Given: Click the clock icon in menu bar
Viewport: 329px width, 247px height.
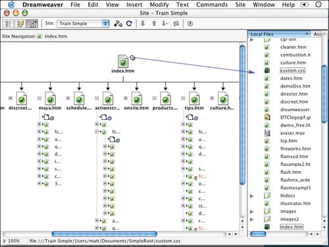Looking at the screenshot, I should (318, 5).
